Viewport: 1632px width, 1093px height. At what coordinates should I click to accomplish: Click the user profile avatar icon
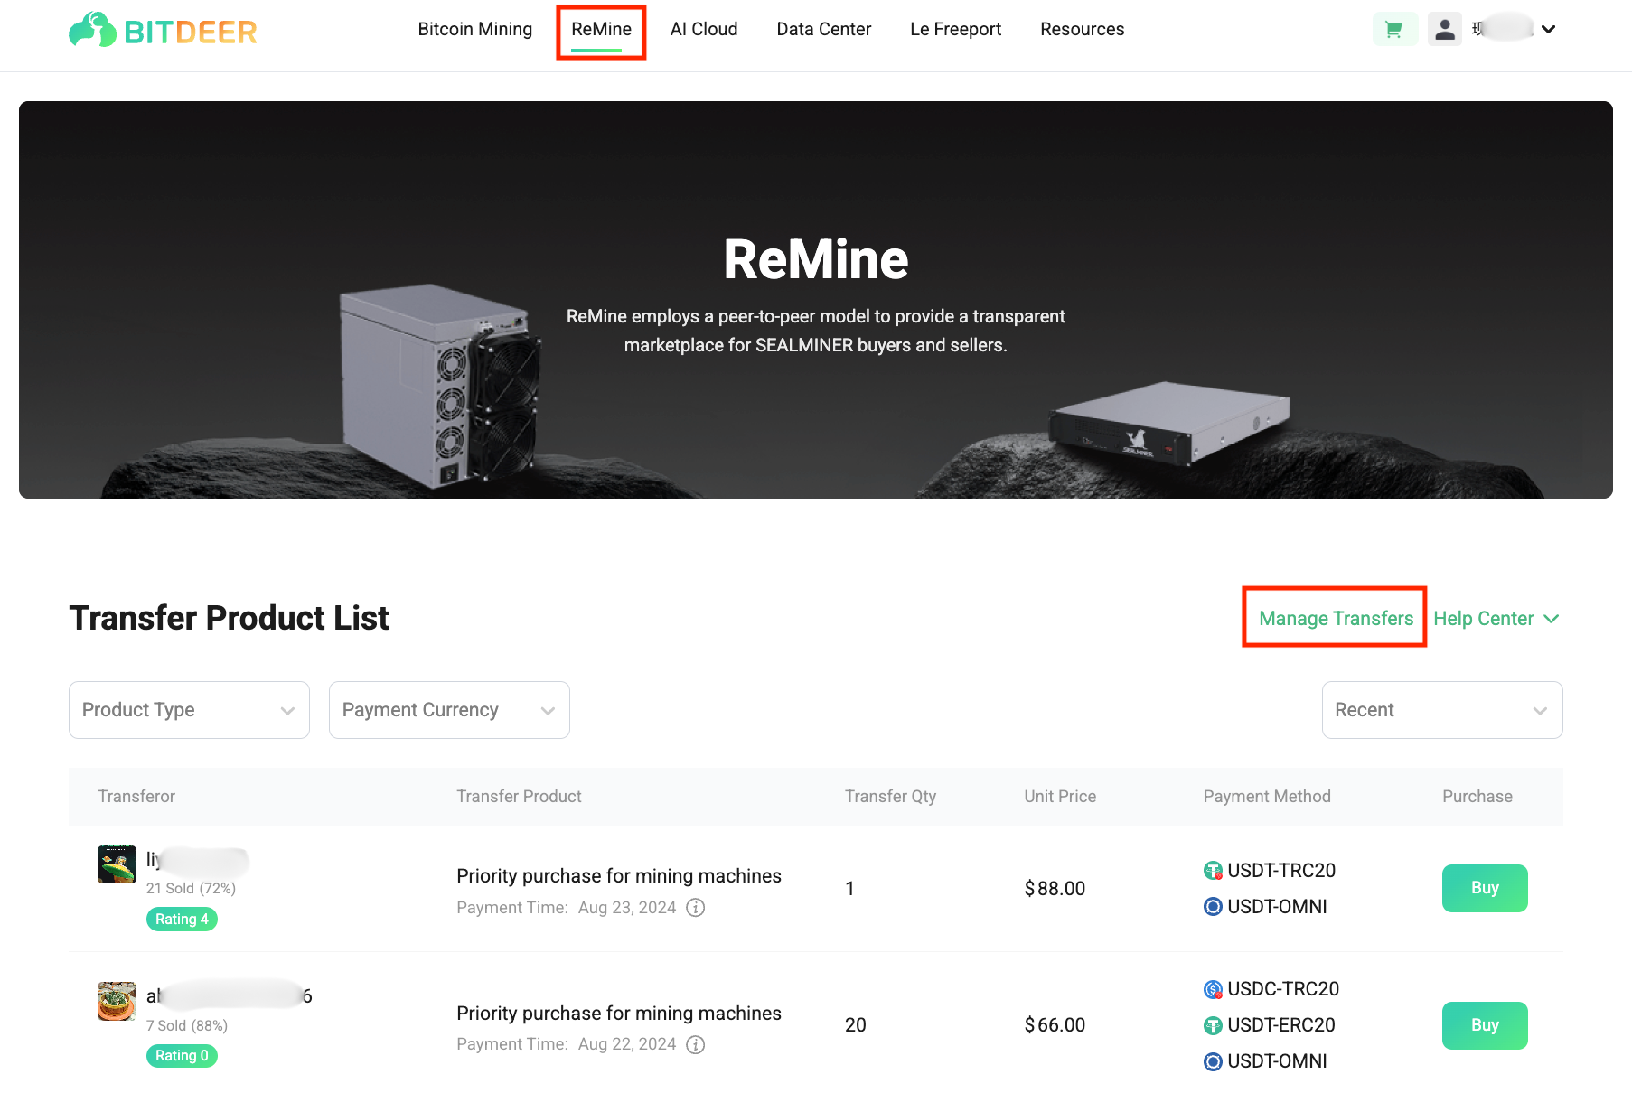(x=1444, y=30)
